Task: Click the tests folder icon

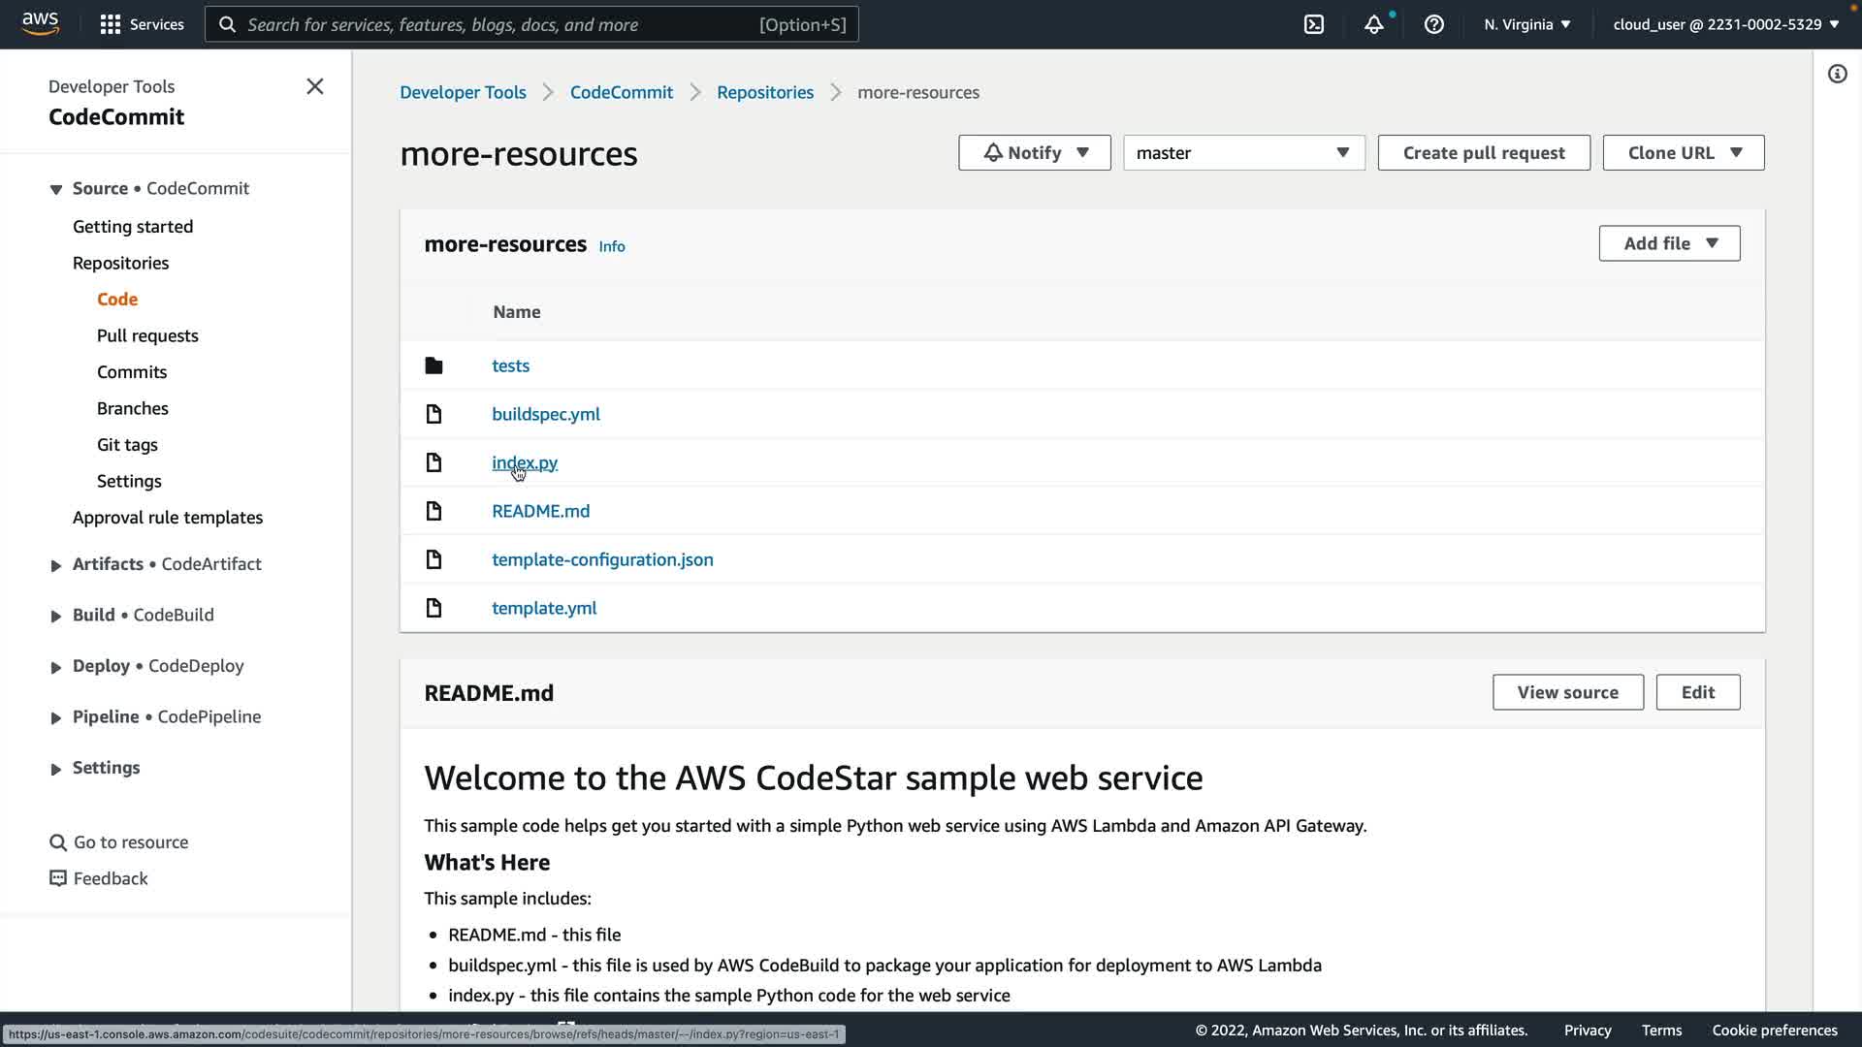Action: point(433,365)
